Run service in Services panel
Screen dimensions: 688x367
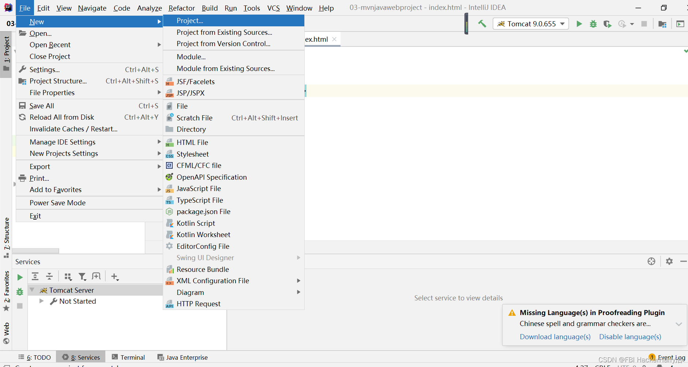20,277
